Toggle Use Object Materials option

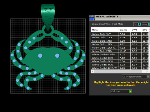(x=136, y=77)
